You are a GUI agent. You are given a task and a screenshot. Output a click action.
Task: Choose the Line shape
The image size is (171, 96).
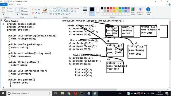pyautogui.click(x=51, y=9)
